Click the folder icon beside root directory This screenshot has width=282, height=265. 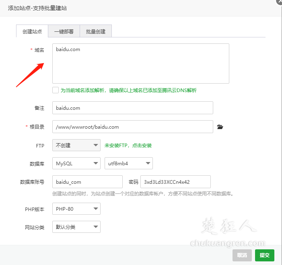pos(220,127)
